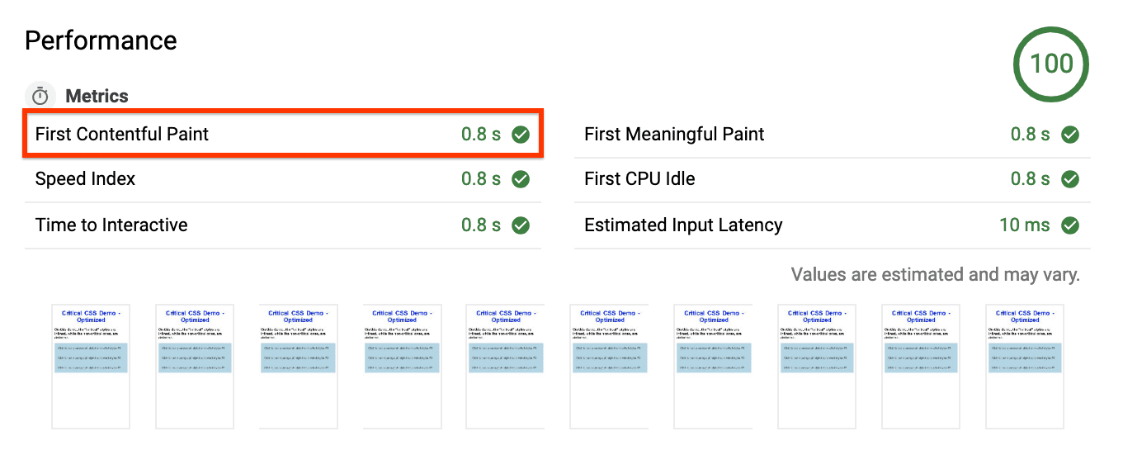Click the green check beside First Contentful Paint
1123x455 pixels.
pyautogui.click(x=521, y=135)
